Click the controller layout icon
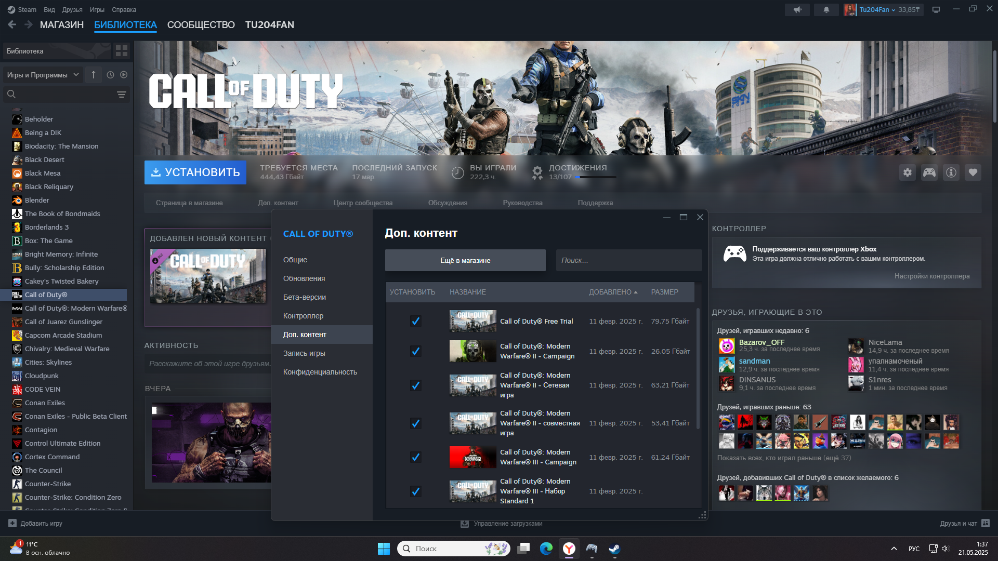This screenshot has width=998, height=561. [x=929, y=172]
